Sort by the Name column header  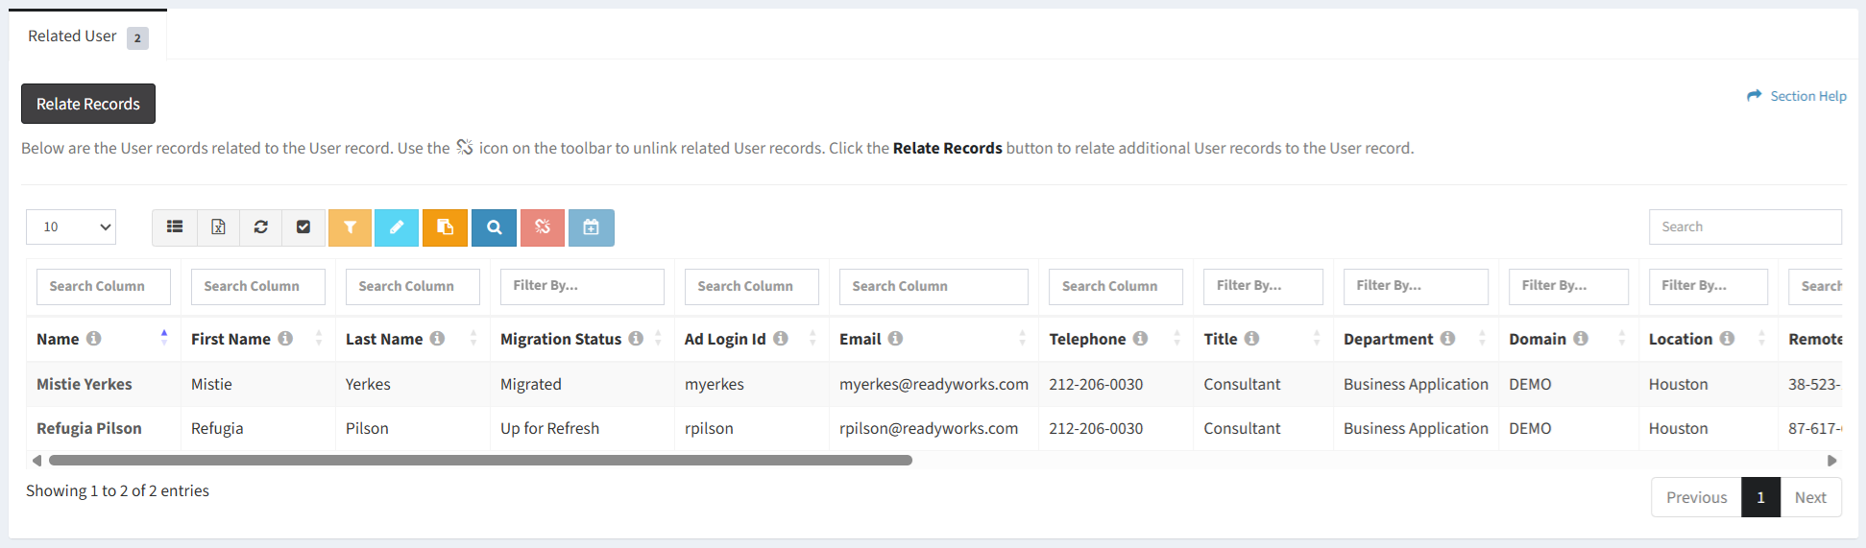pyautogui.click(x=59, y=339)
